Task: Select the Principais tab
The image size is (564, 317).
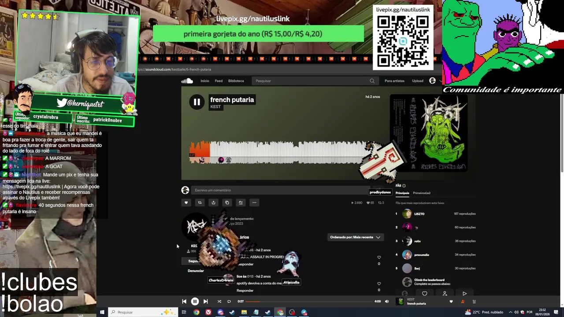Action: point(402,193)
